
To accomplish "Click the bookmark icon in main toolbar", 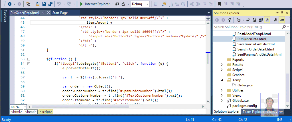I will (219, 4).
